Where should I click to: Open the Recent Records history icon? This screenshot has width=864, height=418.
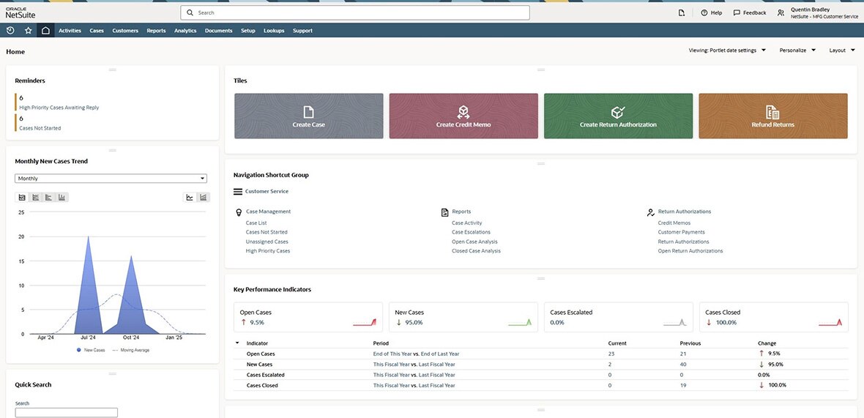(10, 30)
